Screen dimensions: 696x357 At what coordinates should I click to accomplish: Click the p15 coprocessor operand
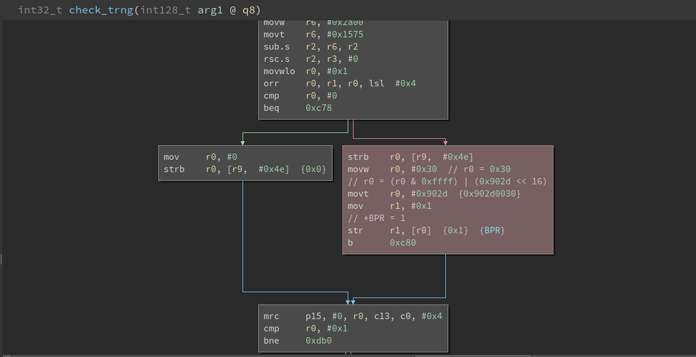(313, 316)
